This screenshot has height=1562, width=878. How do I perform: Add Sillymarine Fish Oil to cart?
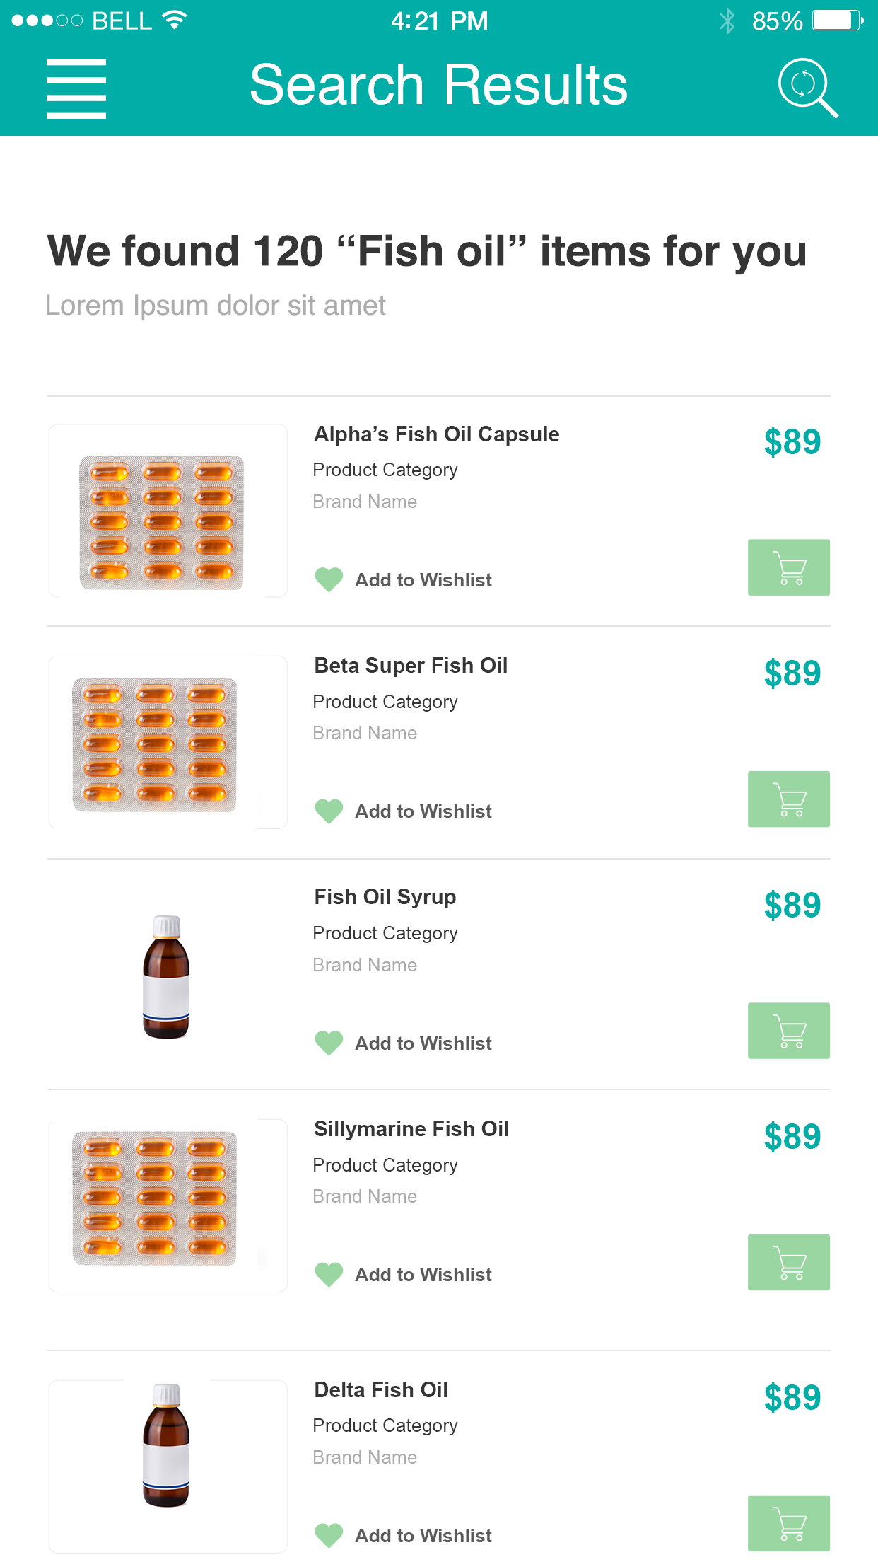click(788, 1262)
